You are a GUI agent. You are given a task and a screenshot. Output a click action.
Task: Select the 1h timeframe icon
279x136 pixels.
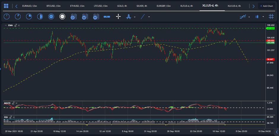coord(51,17)
